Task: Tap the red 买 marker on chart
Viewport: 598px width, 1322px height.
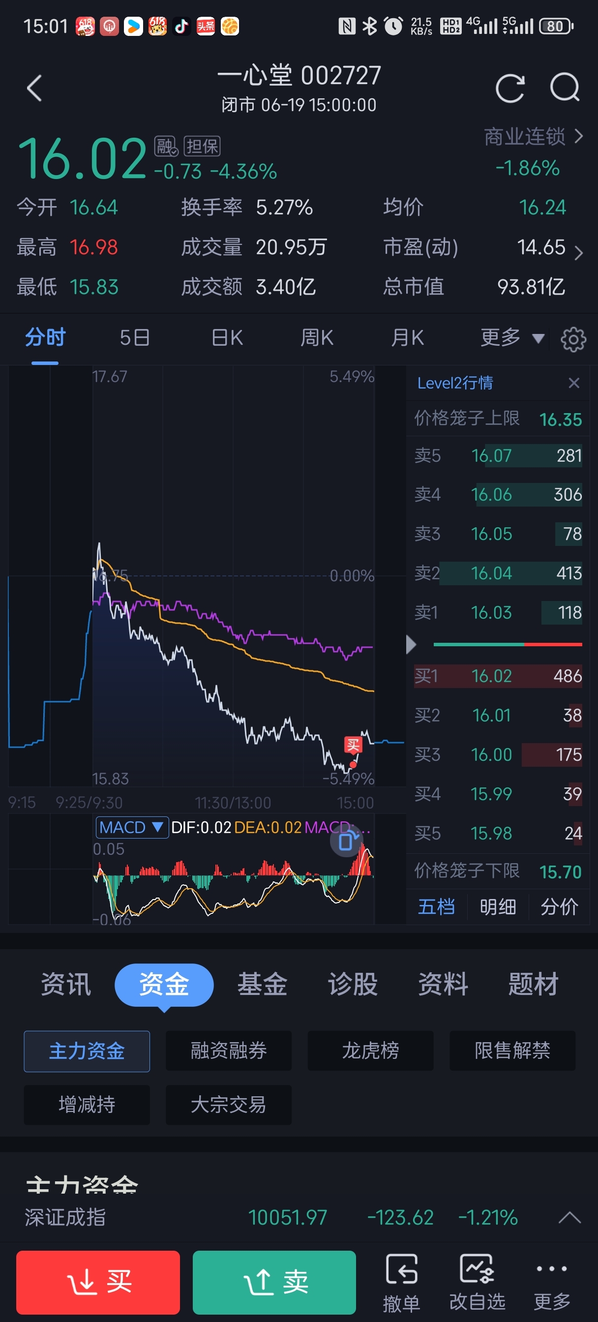Action: click(x=353, y=745)
